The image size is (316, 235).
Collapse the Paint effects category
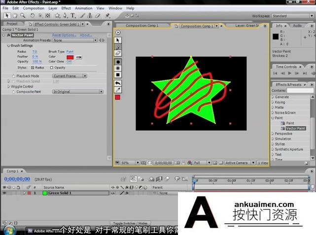click(273, 118)
